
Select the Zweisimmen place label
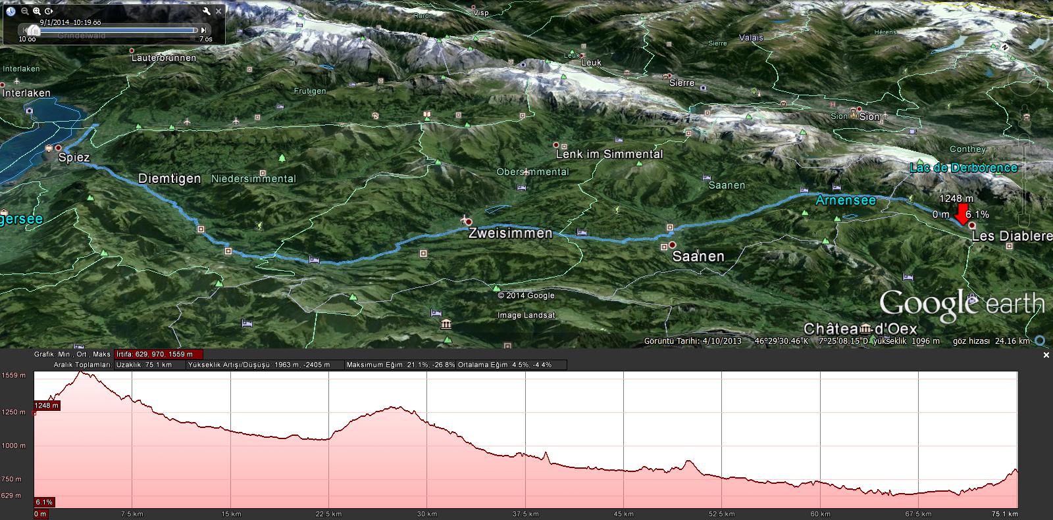click(x=510, y=233)
